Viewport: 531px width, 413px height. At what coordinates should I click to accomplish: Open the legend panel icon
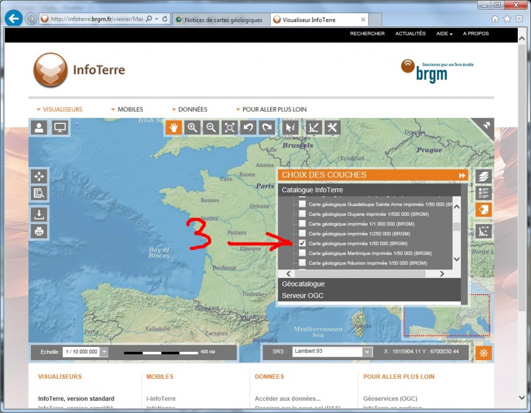(484, 193)
